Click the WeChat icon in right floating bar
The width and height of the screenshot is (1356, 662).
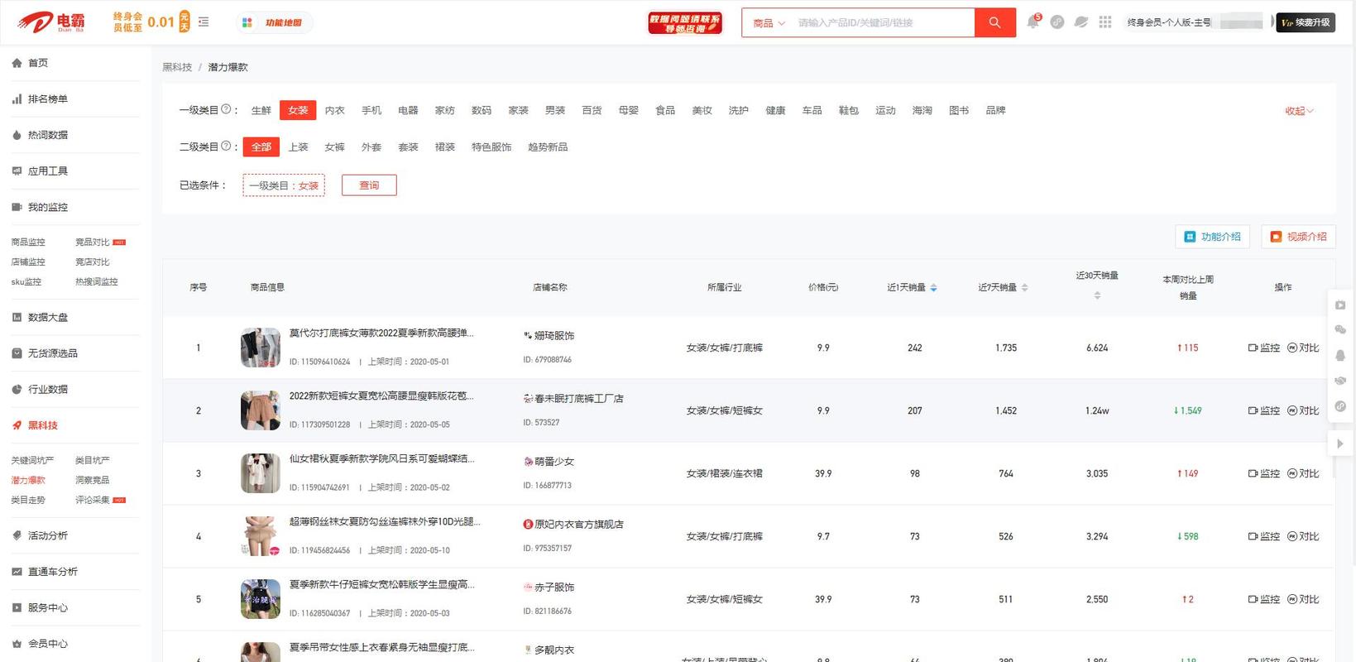click(x=1340, y=330)
